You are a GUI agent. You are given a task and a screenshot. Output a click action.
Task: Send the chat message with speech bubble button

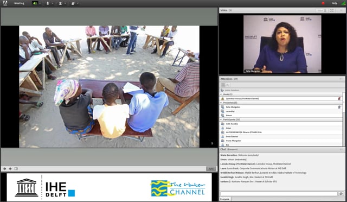click(341, 194)
